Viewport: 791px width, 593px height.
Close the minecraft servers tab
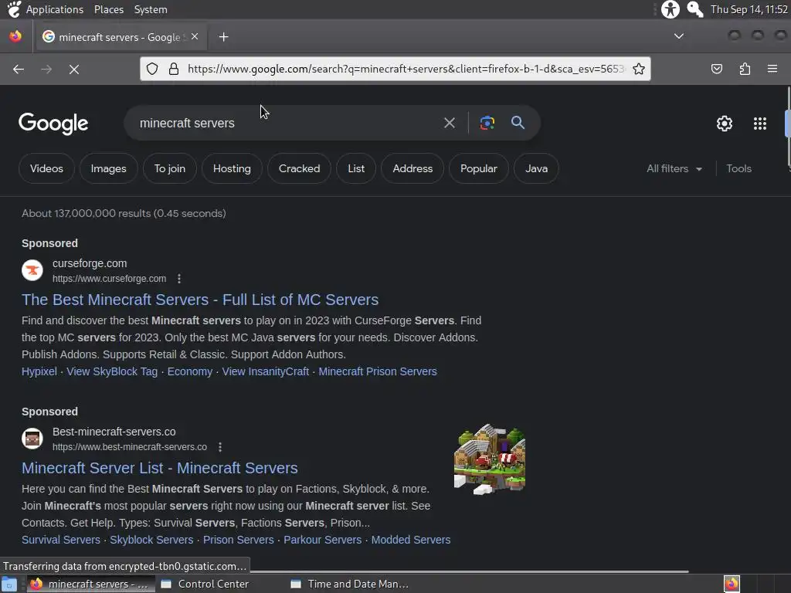tap(195, 36)
